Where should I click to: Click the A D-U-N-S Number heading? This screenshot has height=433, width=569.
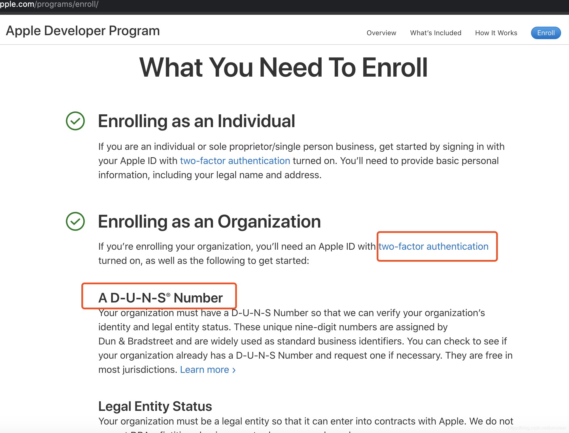[x=160, y=298]
